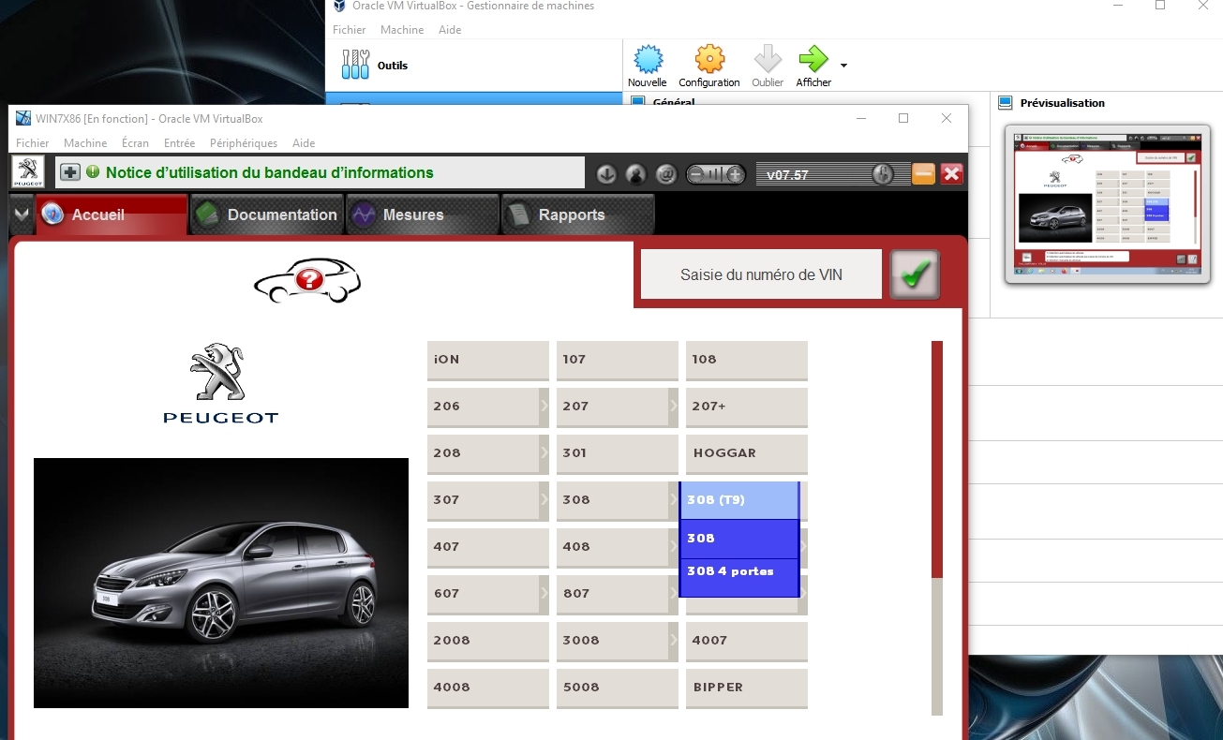Click the Prévisualisation monitor icon
This screenshot has height=740, width=1223.
point(1006,103)
